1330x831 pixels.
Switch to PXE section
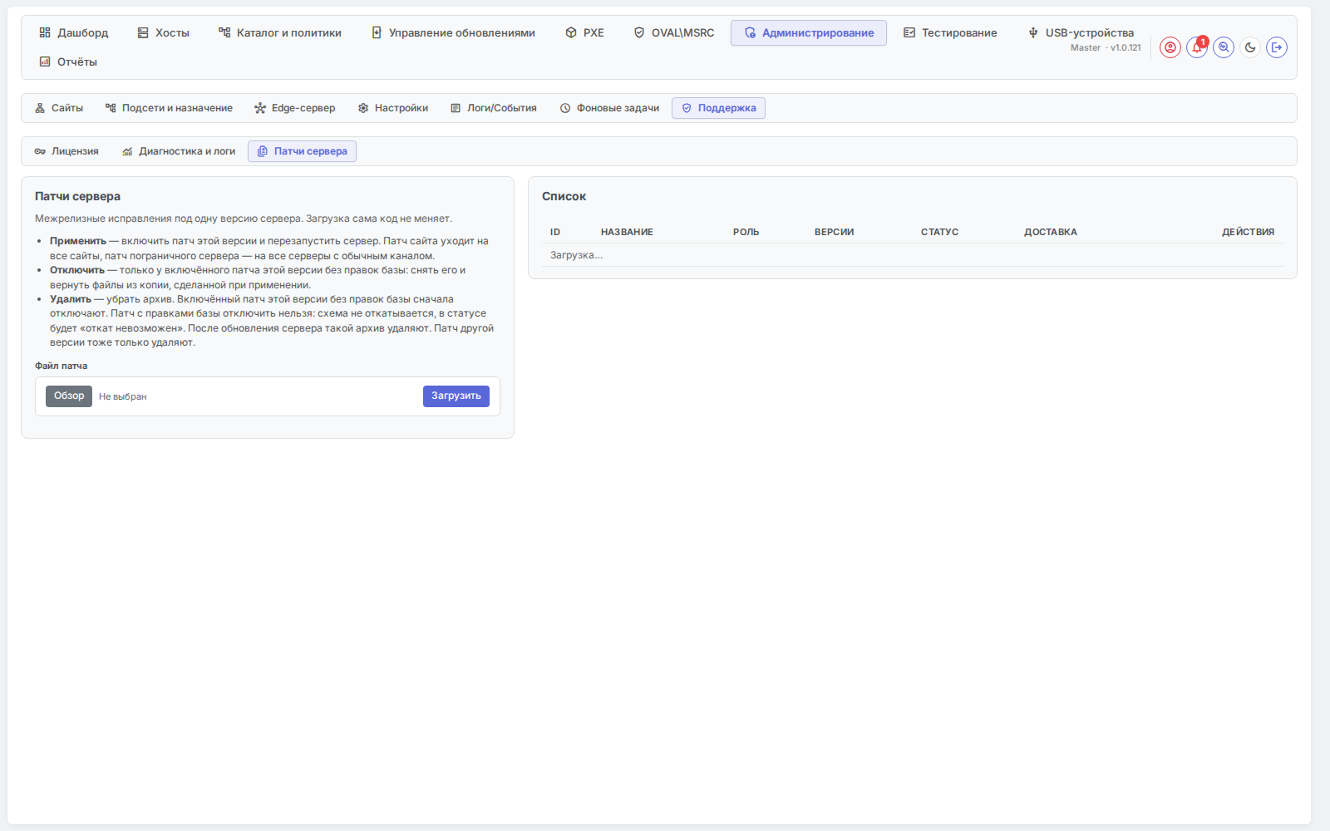pyautogui.click(x=585, y=32)
